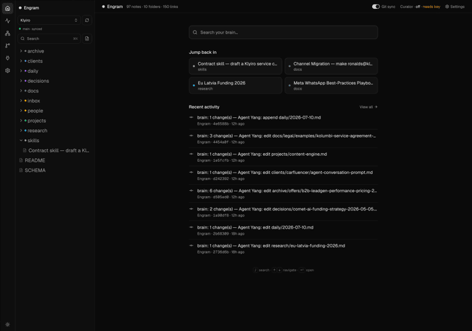
Task: Open the plug integrations icon in rail
Action: (7, 58)
